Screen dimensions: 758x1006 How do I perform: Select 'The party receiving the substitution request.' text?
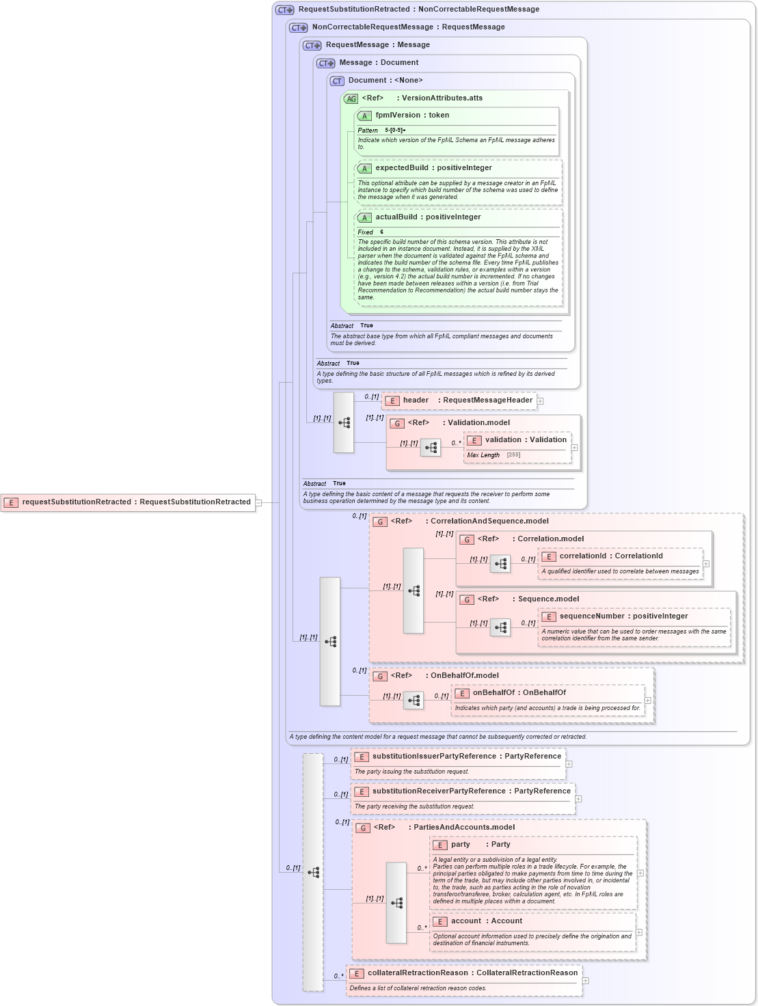click(414, 806)
